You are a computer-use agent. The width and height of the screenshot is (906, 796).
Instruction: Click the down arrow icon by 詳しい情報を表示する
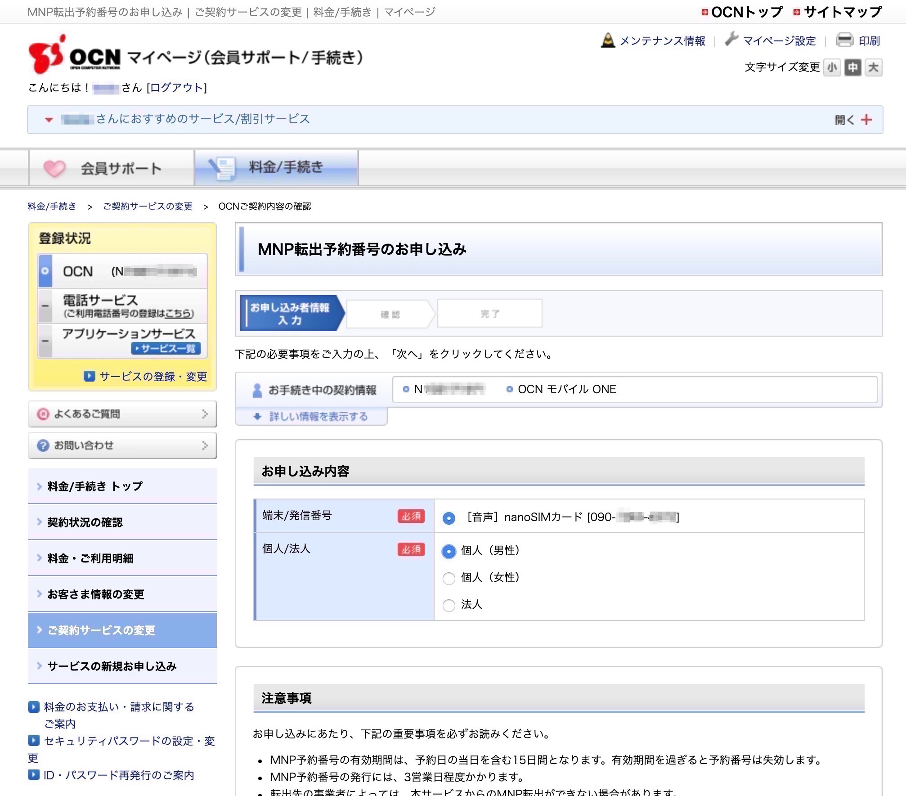point(257,416)
